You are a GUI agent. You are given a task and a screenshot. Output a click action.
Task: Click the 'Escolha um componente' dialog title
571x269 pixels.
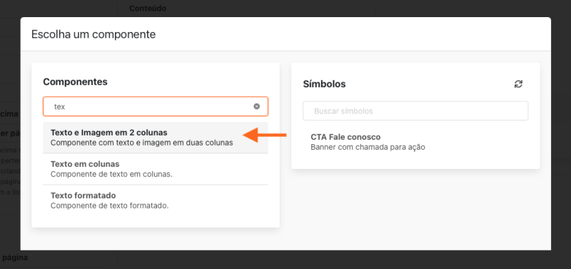point(94,34)
